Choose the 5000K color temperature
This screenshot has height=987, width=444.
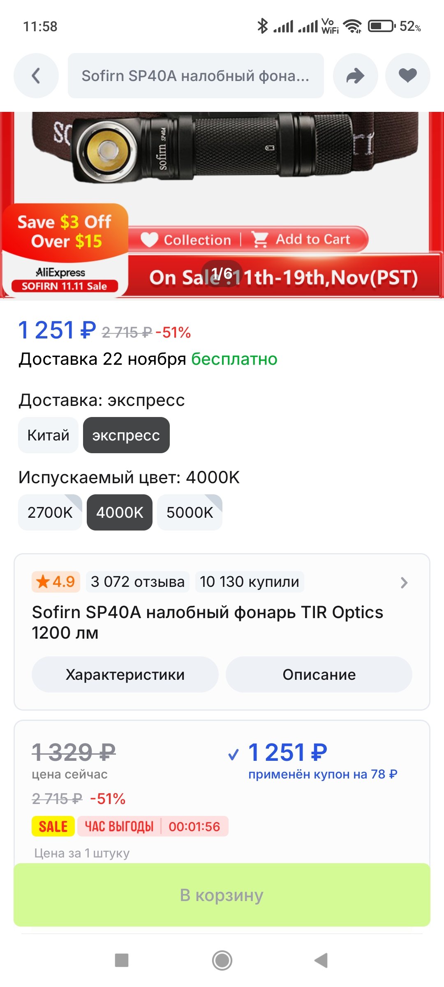point(190,512)
